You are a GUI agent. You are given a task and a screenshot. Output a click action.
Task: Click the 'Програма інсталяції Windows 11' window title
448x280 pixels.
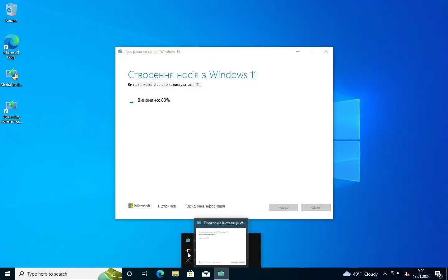[152, 52]
